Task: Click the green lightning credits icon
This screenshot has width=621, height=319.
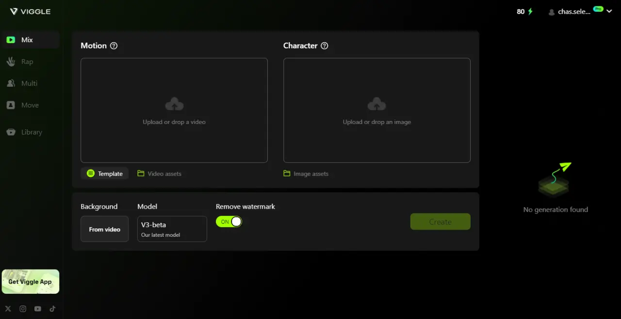Action: [x=530, y=12]
